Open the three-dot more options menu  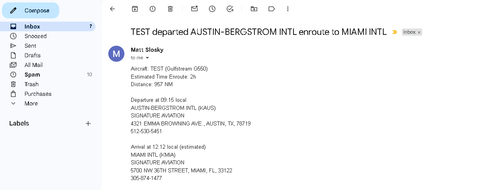tap(287, 9)
